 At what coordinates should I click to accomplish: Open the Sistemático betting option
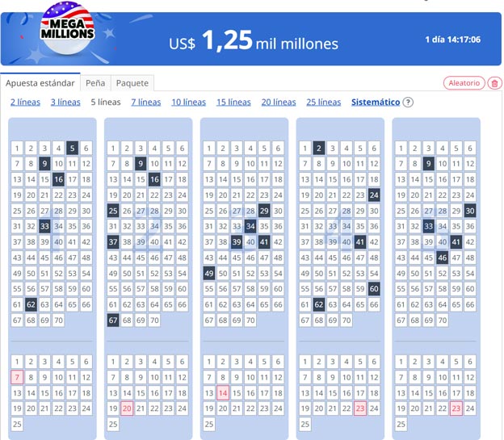(376, 103)
